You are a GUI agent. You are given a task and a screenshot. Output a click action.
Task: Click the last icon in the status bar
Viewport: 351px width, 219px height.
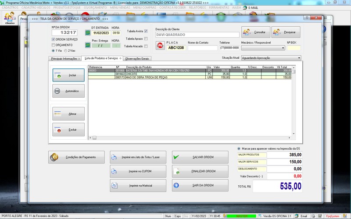tap(345, 216)
